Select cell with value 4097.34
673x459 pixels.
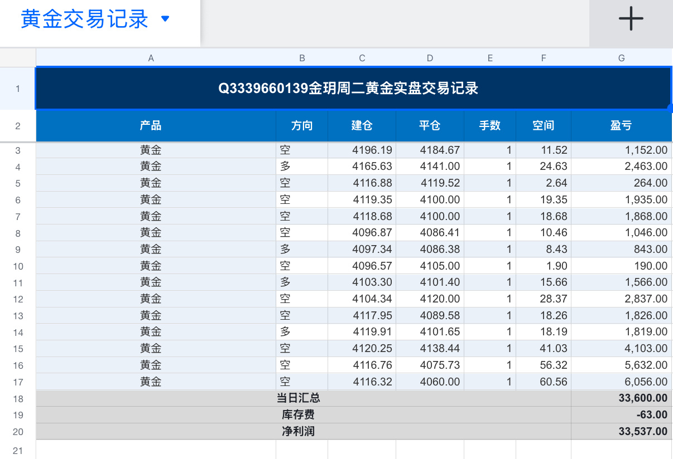pos(362,249)
